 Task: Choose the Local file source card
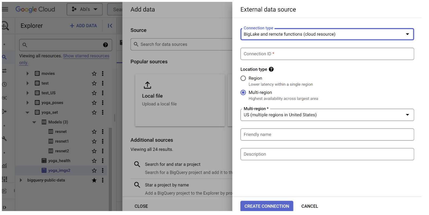coord(180,100)
